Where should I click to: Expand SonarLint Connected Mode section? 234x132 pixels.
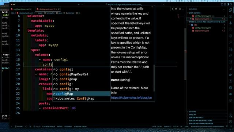click(207, 124)
